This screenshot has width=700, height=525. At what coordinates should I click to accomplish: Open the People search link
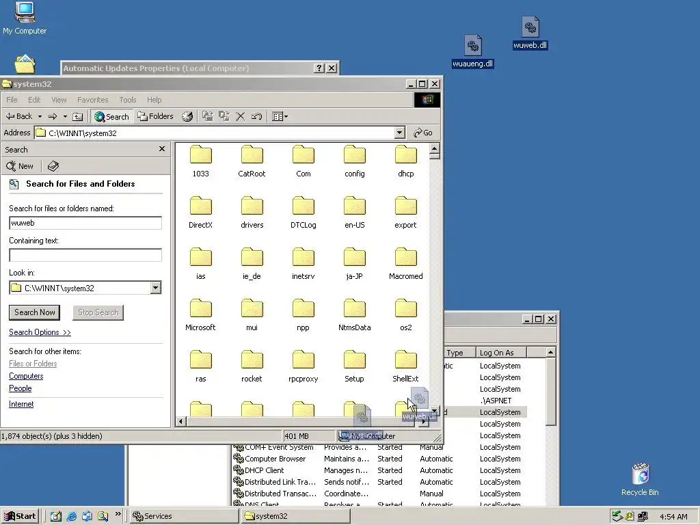pos(20,388)
